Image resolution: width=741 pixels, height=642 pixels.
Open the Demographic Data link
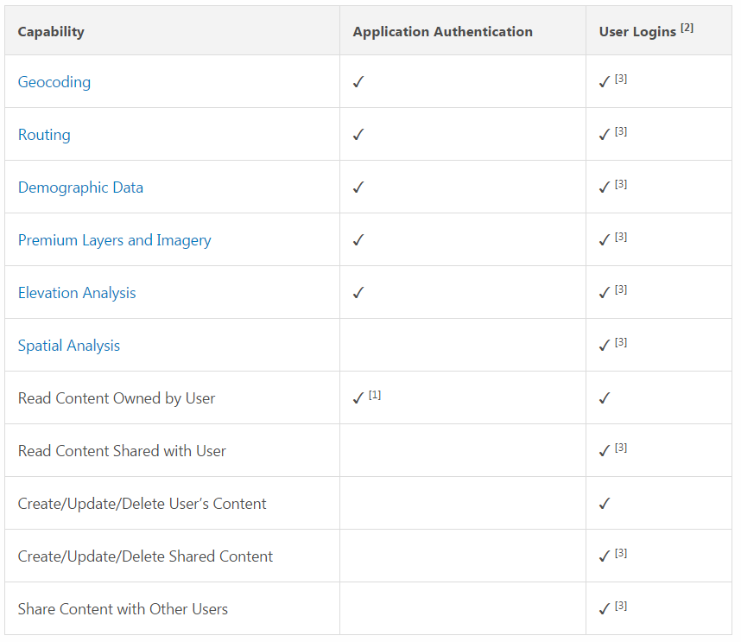[81, 188]
